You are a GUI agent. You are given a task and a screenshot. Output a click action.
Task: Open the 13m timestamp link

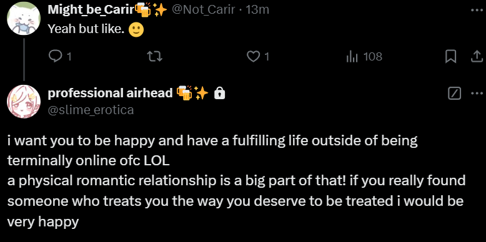pos(257,10)
